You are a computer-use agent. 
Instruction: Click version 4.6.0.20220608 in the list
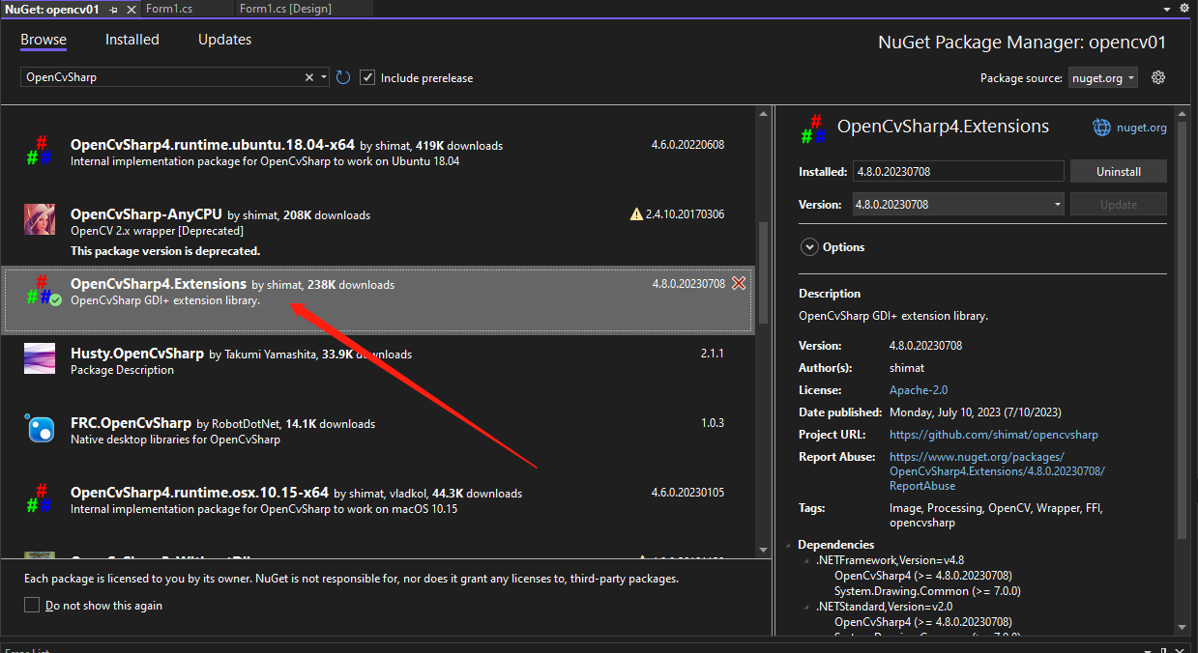click(687, 145)
